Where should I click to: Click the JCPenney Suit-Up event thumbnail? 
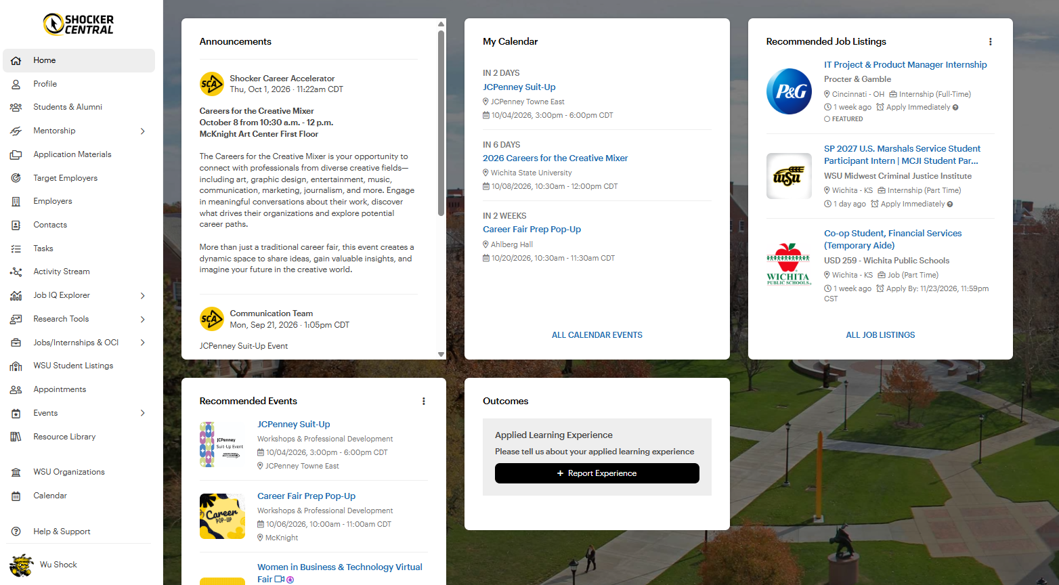pyautogui.click(x=222, y=445)
